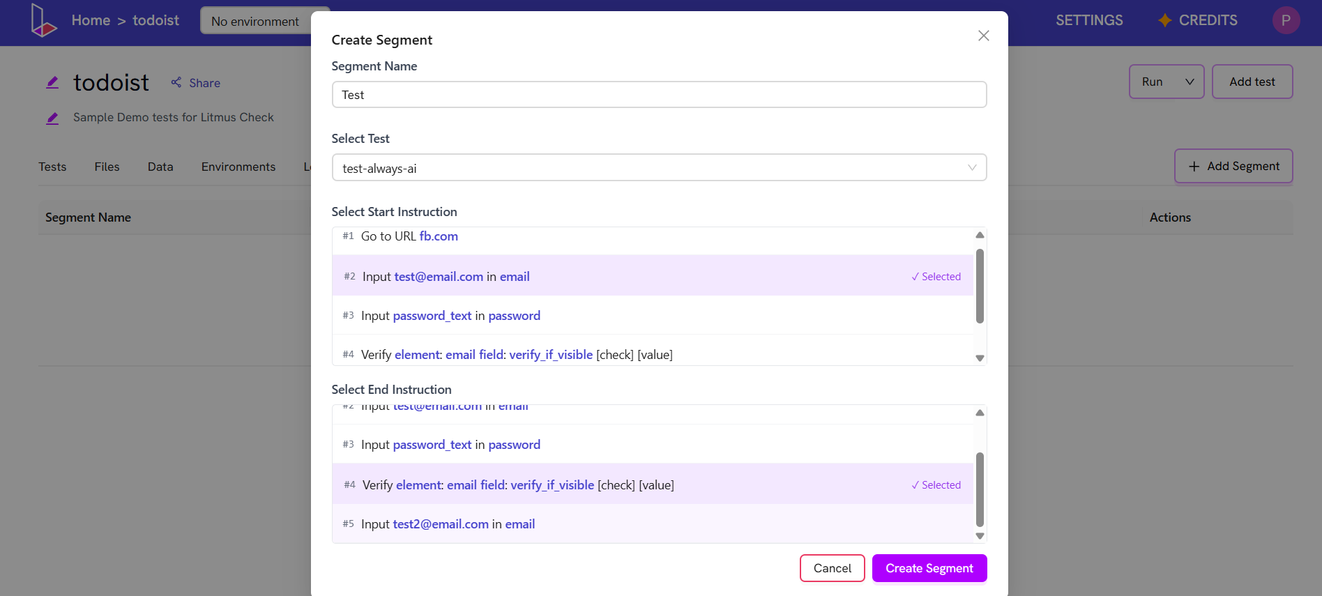Switch to the Data tab
This screenshot has width=1322, height=596.
160,167
